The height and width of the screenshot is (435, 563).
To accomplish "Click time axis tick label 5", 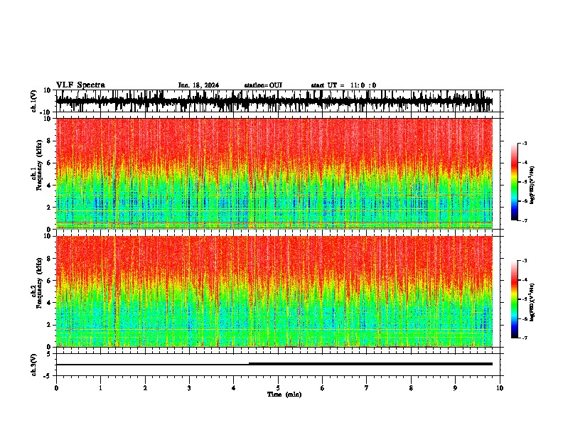I will click(278, 388).
